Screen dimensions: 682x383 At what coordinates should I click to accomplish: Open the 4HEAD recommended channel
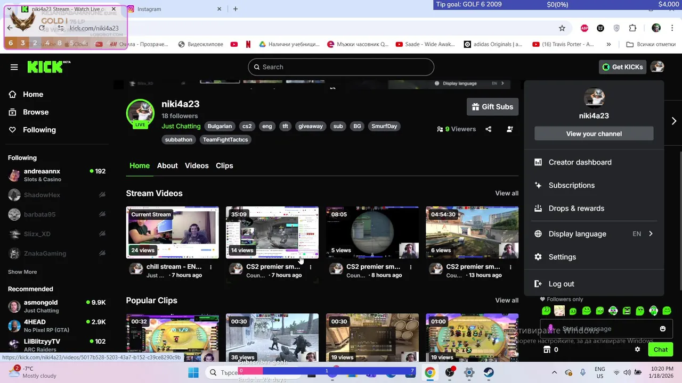coord(56,326)
